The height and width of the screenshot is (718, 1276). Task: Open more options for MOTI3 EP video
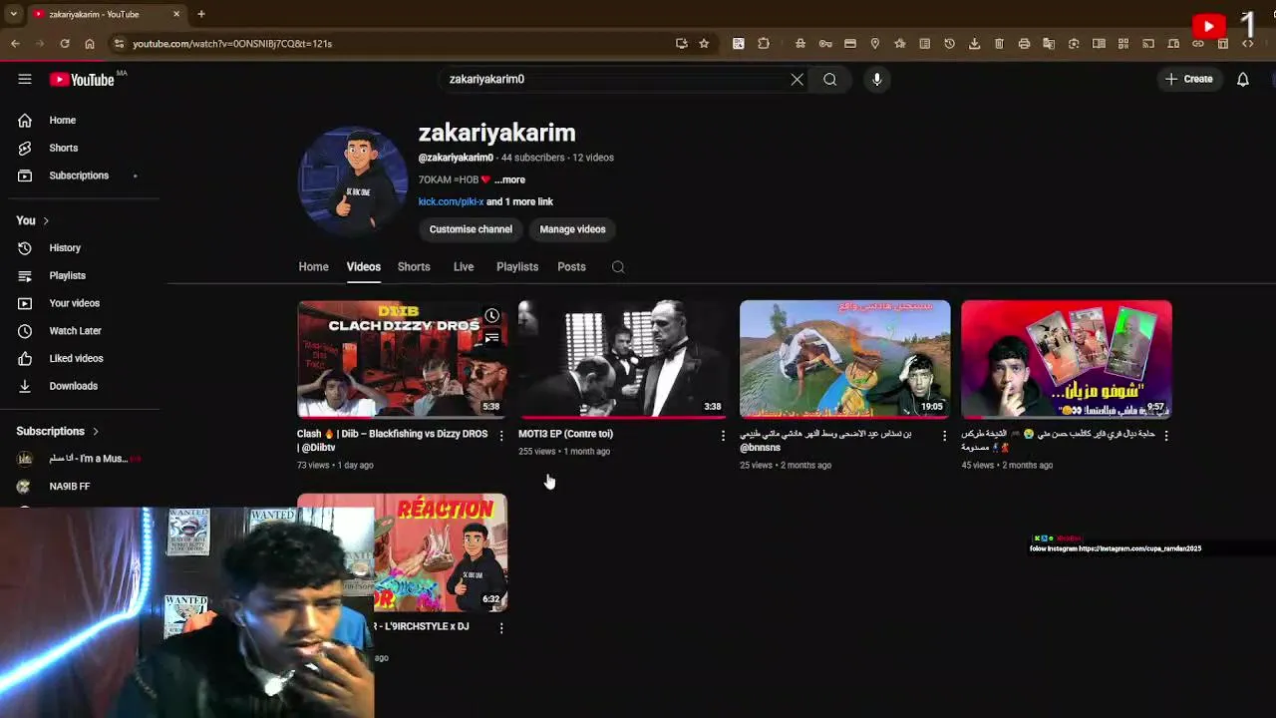pyautogui.click(x=723, y=435)
